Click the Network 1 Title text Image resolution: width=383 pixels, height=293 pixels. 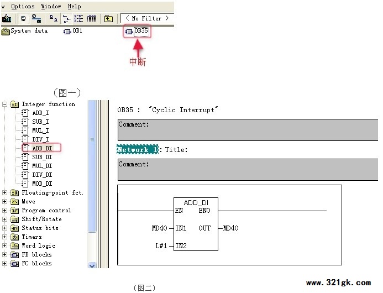176,150
